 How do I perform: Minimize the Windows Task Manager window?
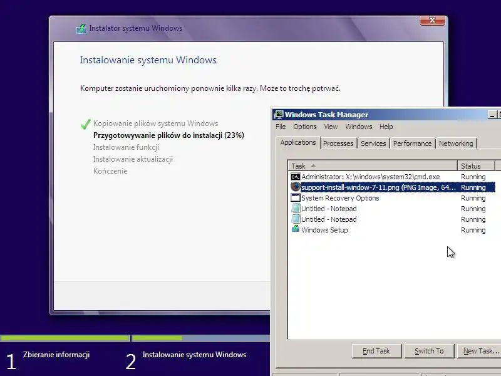pyautogui.click(x=492, y=115)
